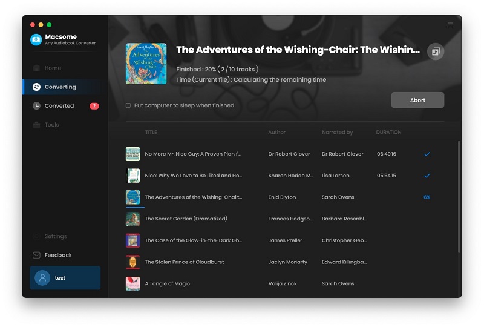Click the music library icon beside the title
The width and height of the screenshot is (484, 327).
[x=436, y=51]
